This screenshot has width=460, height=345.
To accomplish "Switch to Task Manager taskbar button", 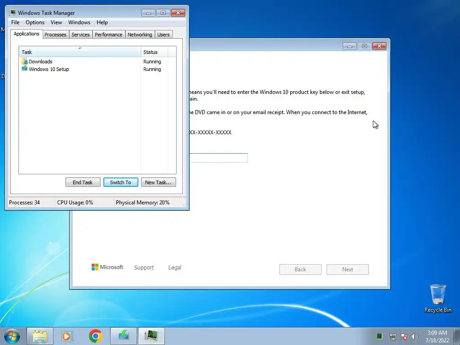I will coord(151,336).
